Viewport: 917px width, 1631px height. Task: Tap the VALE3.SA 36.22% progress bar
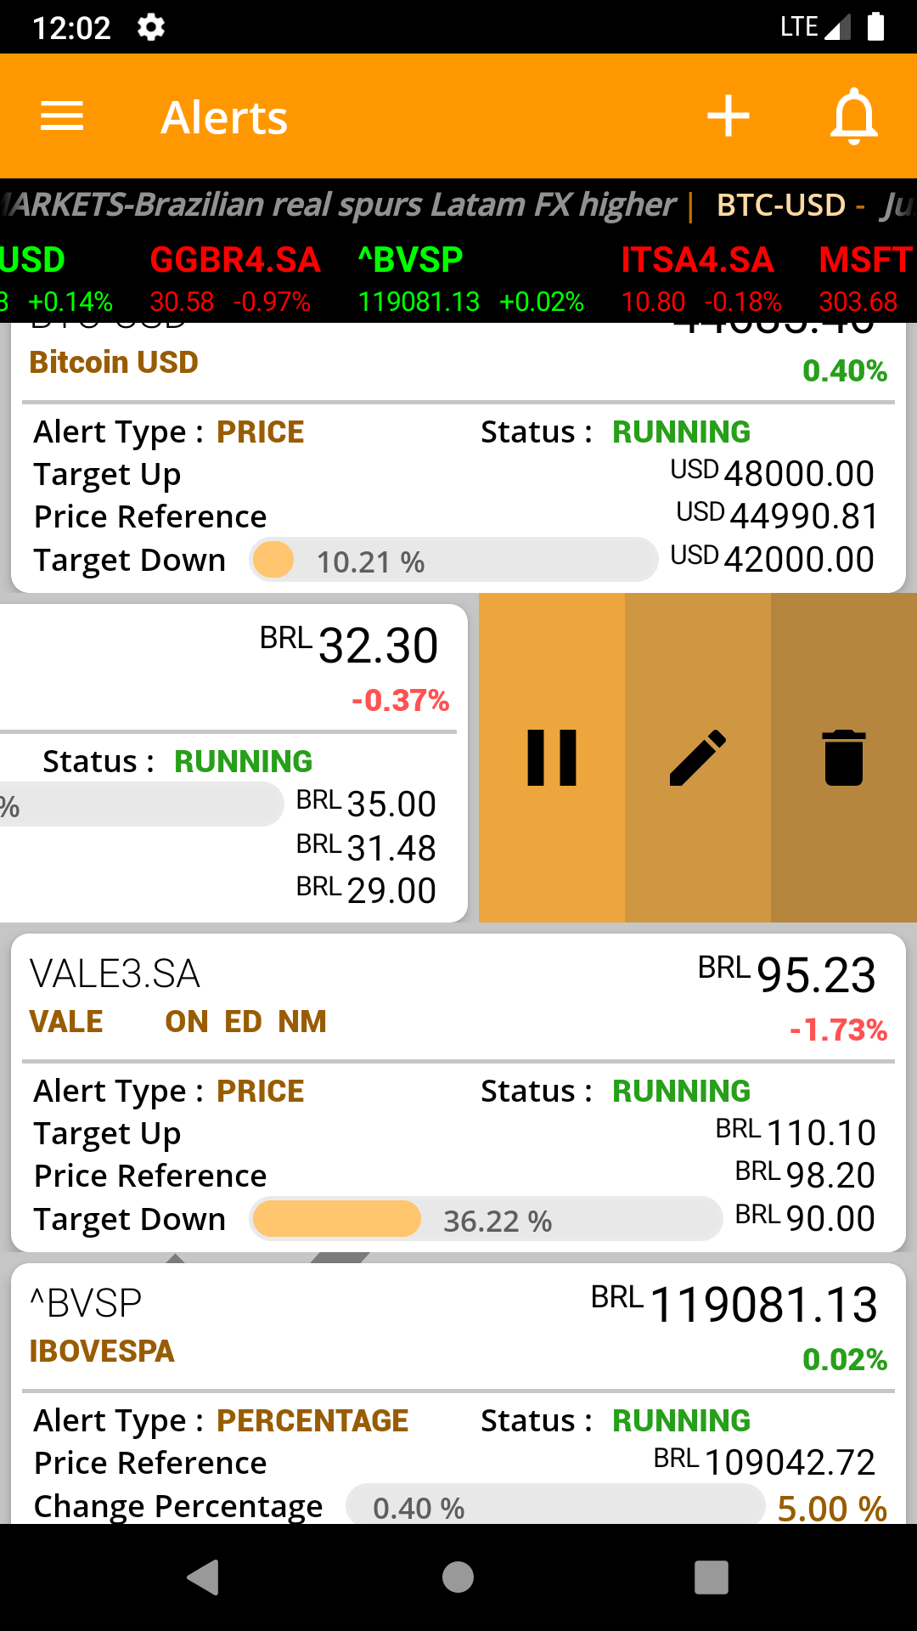coord(486,1220)
